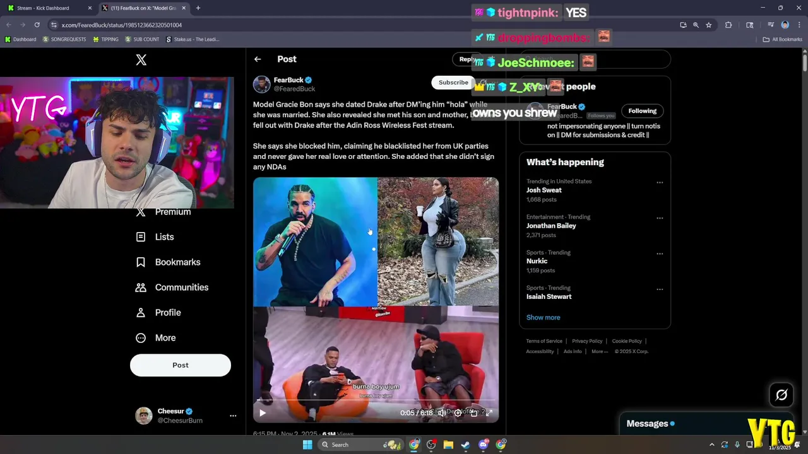Open Communities in the sidebar
Image resolution: width=808 pixels, height=454 pixels.
click(x=172, y=288)
